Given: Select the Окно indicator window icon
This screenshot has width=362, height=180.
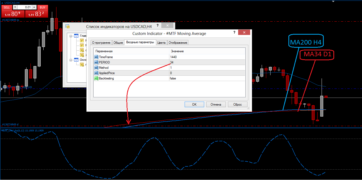Looking at the screenshot, I should [x=76, y=60].
